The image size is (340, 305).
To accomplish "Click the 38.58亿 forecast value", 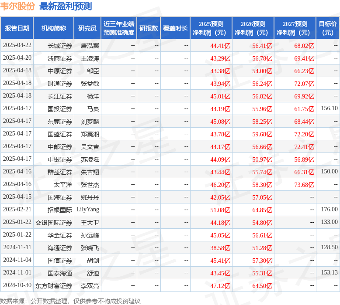I will pos(220,248).
